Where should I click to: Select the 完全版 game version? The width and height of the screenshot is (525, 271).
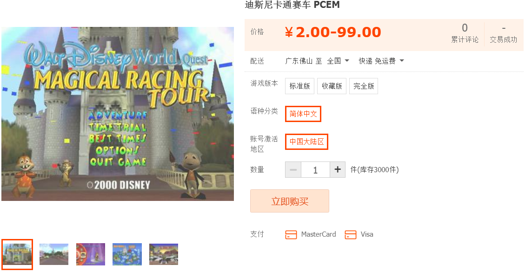(364, 86)
